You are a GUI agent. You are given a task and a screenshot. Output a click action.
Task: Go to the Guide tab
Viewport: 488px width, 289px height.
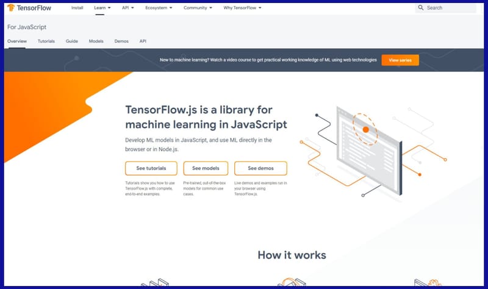[71, 41]
